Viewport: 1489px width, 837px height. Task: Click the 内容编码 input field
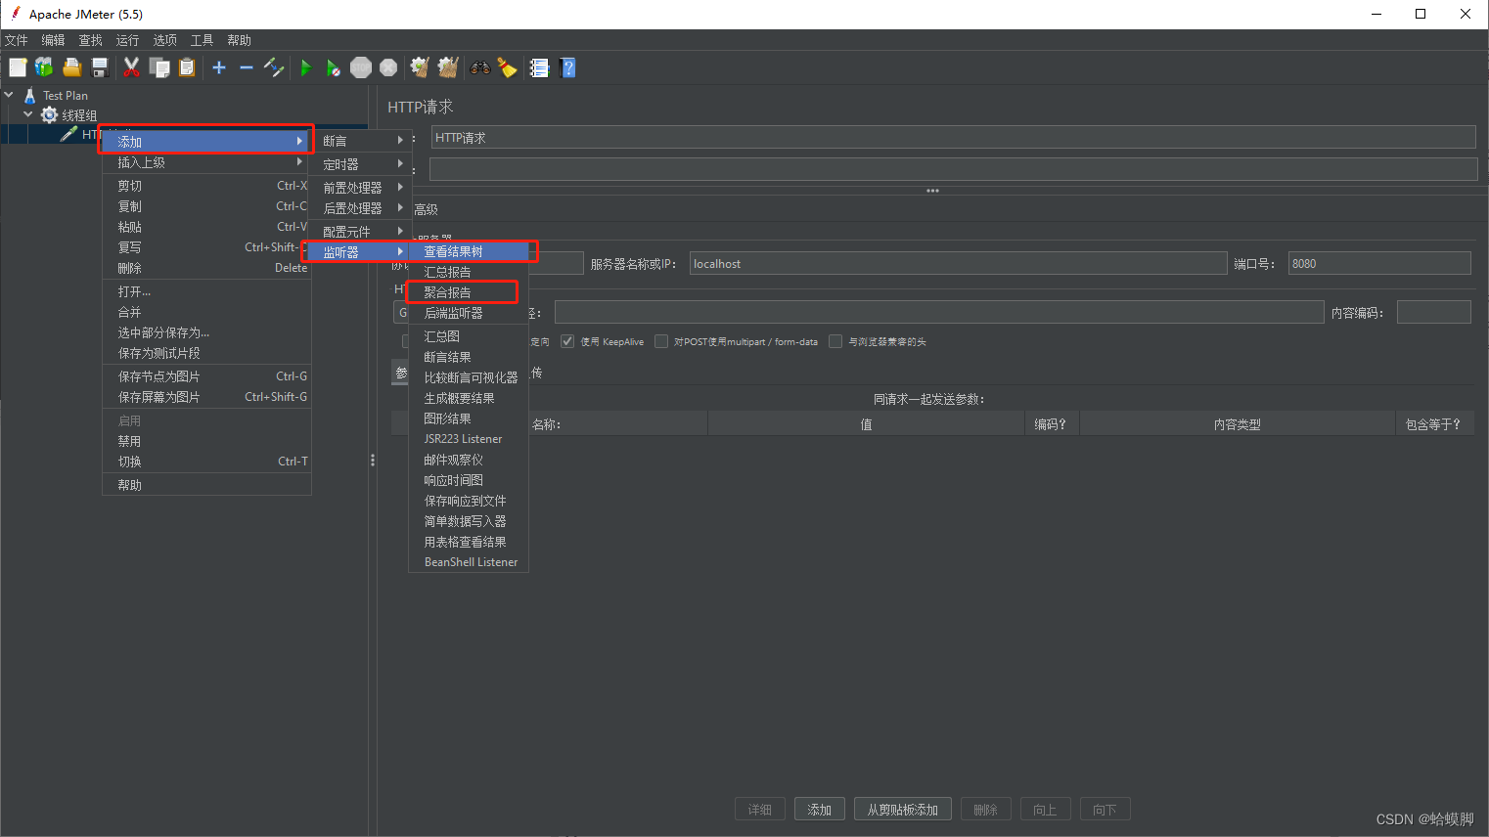[1433, 312]
